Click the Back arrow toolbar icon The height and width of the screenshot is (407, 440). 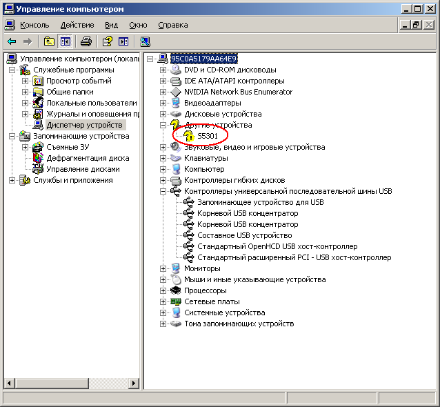pos(12,42)
